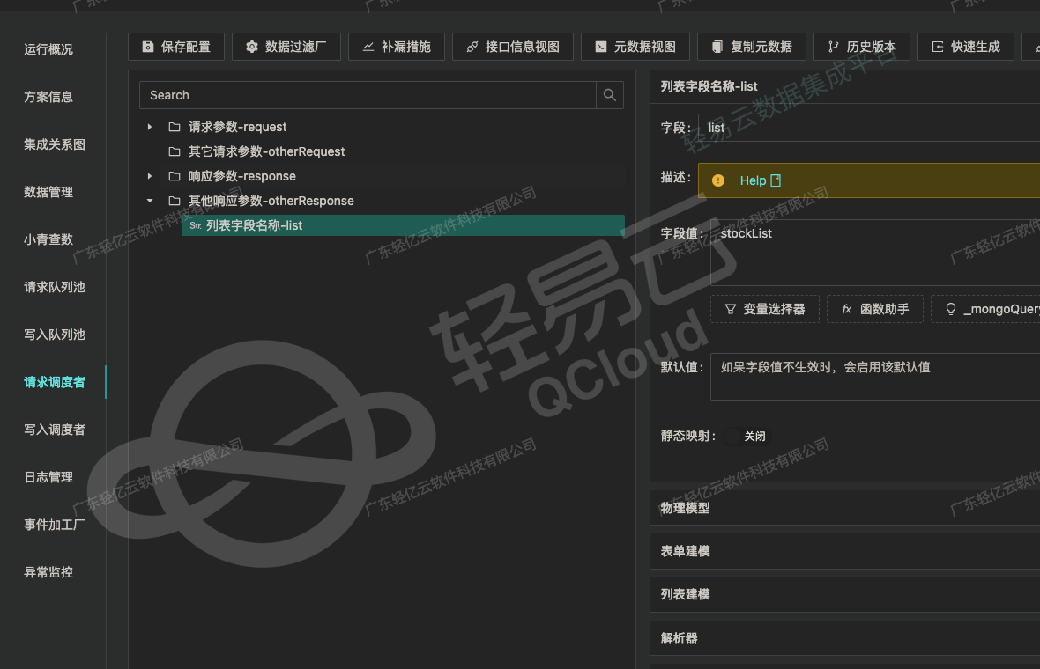The width and height of the screenshot is (1040, 669).
Task: Collapse the 其他响应参数-otherResponse node
Action: coord(150,202)
